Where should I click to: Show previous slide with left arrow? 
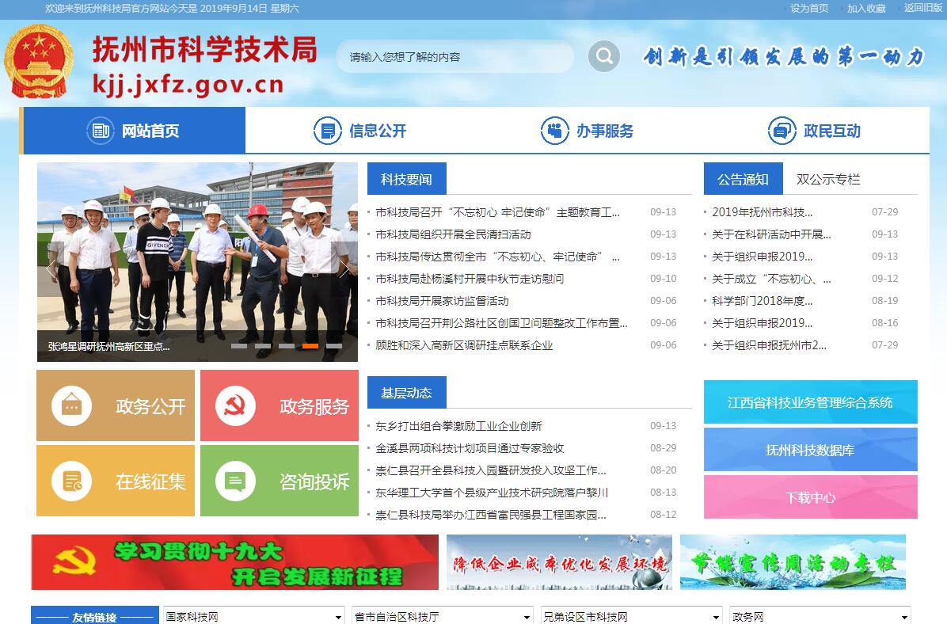(x=51, y=268)
